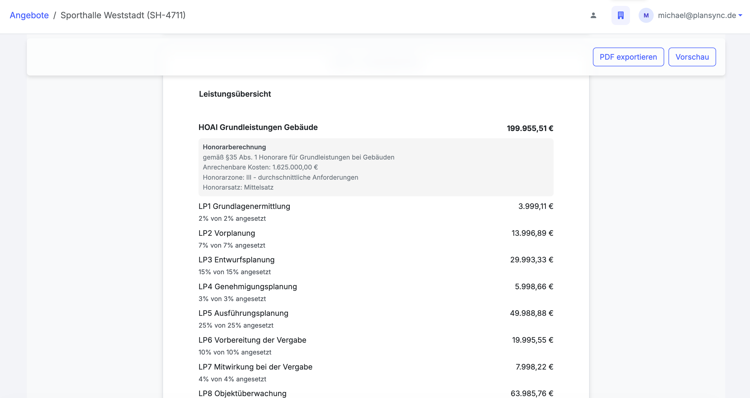This screenshot has height=398, width=750.
Task: Click the LP4 Genehmigungsplanung item
Action: [x=247, y=287]
